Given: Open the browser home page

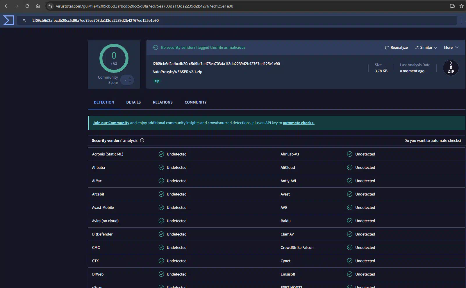Looking at the screenshot, I should [38, 6].
